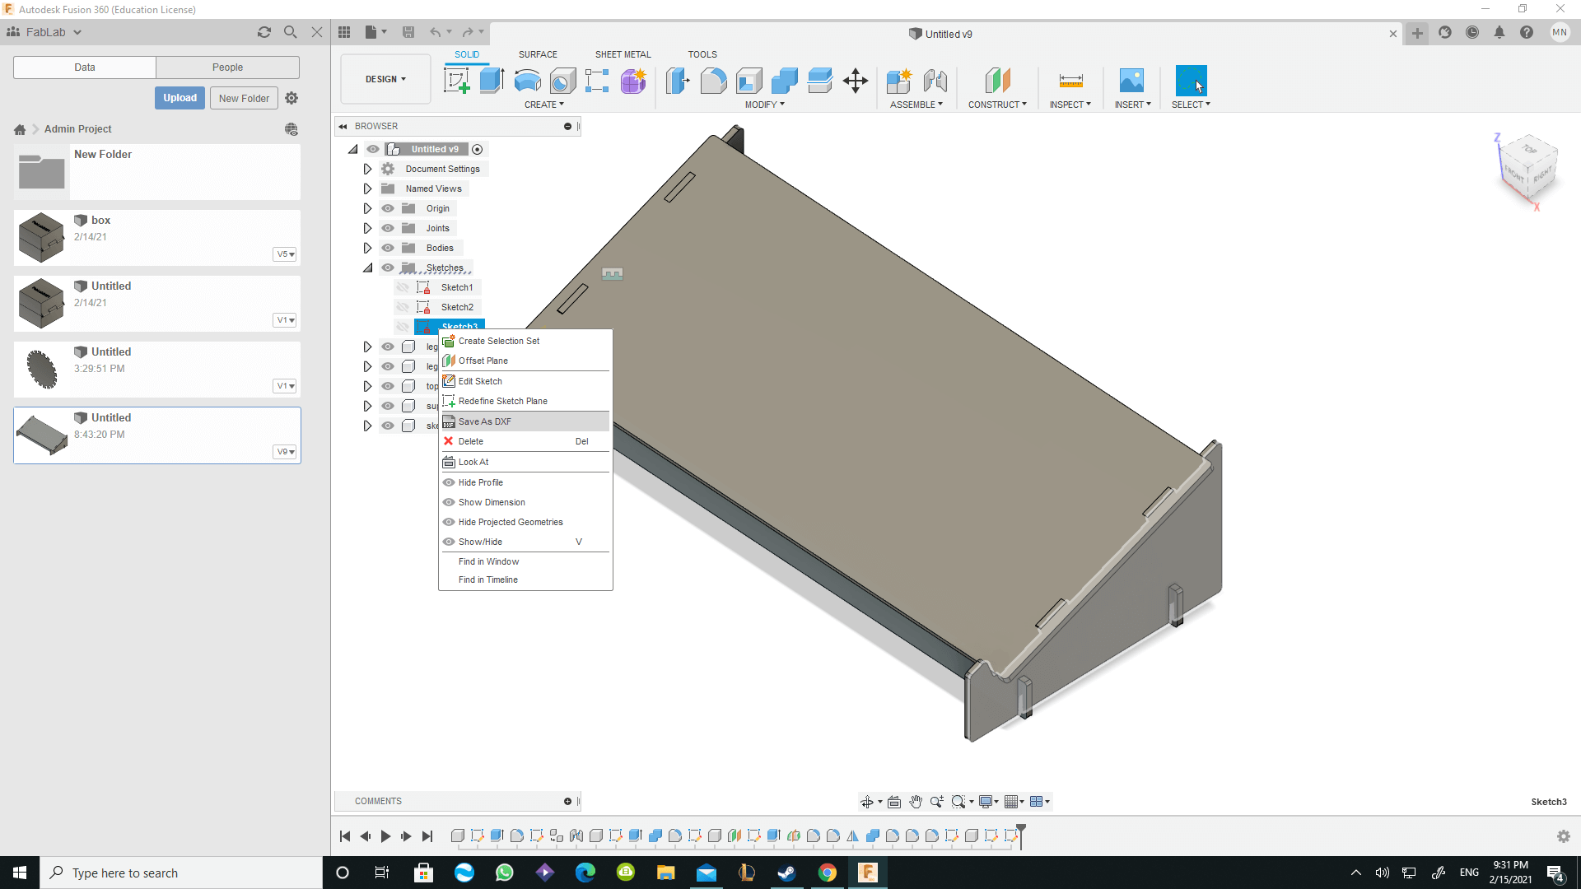This screenshot has width=1581, height=889.
Task: Collapse the Sketches folder
Action: pos(367,268)
